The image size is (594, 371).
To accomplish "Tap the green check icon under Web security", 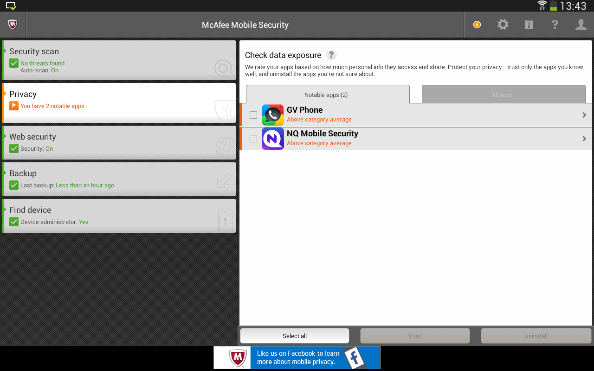I will (14, 148).
